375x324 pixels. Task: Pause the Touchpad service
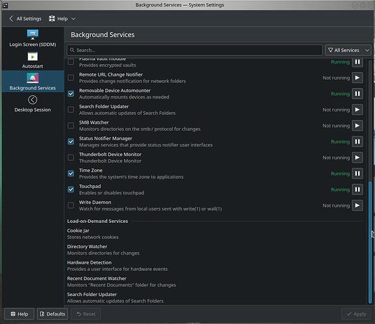(x=357, y=189)
